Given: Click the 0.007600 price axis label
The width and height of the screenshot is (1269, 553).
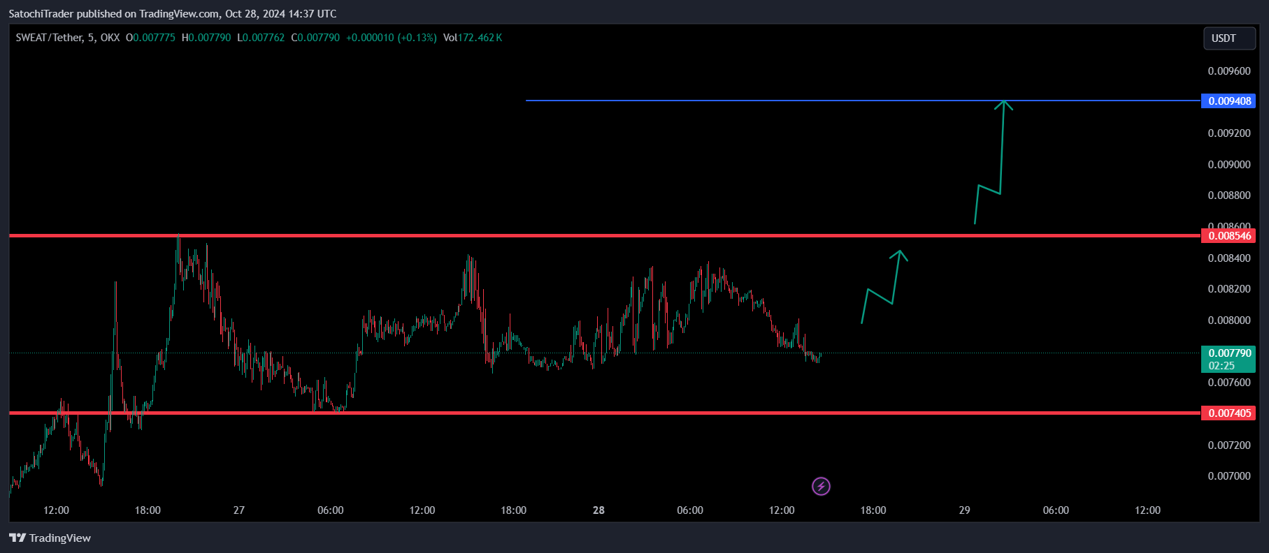Looking at the screenshot, I should [x=1229, y=383].
